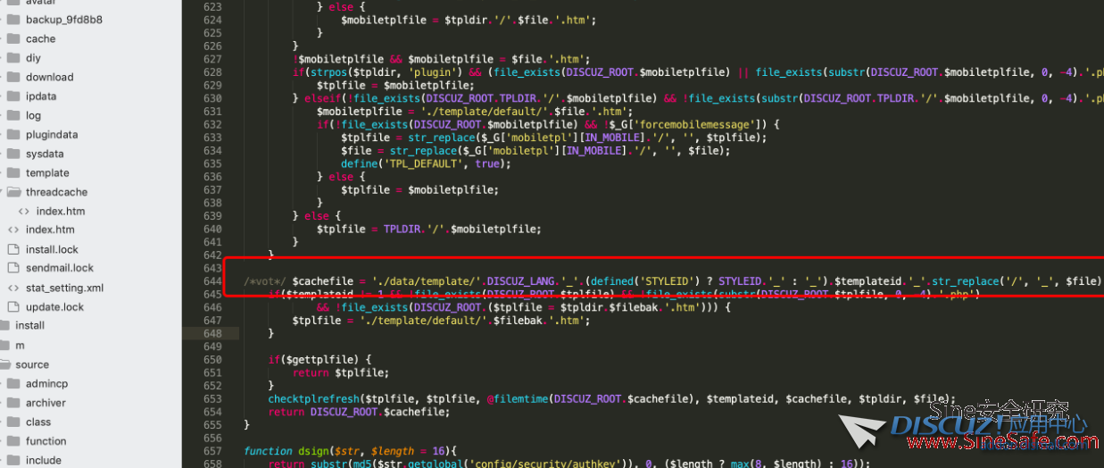Open index.htm nested under threadcache
1104x468 pixels.
click(61, 211)
